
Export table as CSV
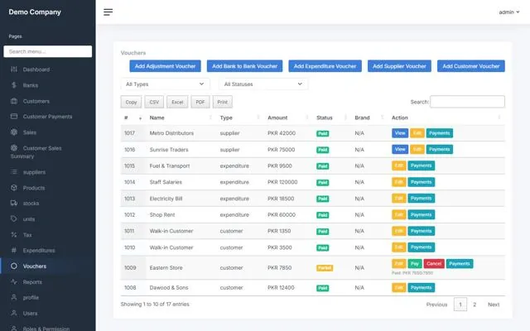coord(154,102)
